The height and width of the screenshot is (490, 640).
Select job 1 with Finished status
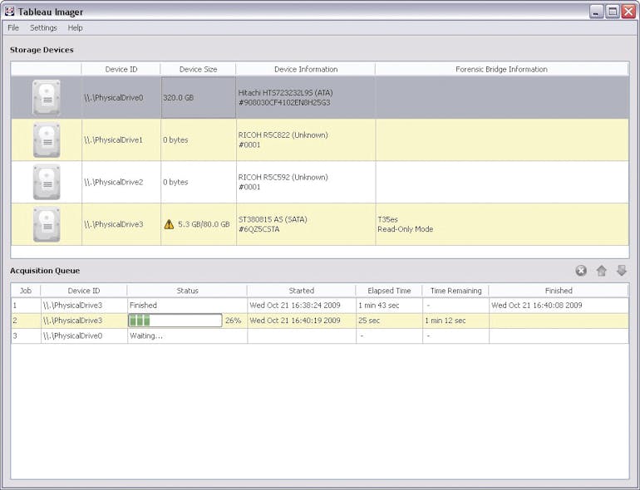point(143,306)
